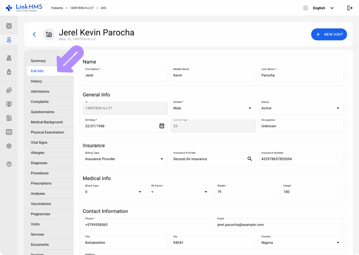Select the Prescriptions tab

coord(41,183)
